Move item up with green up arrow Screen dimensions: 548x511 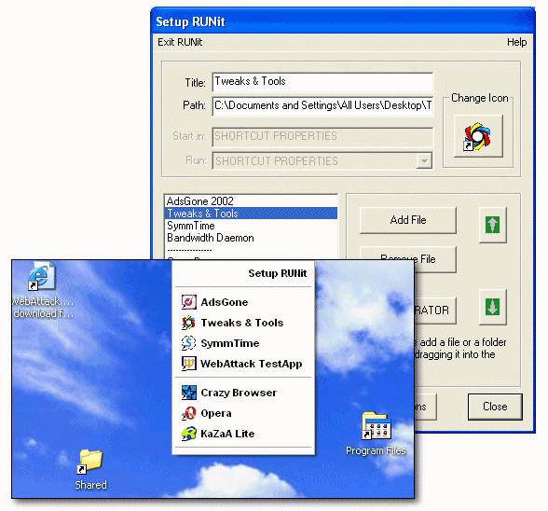coord(492,225)
